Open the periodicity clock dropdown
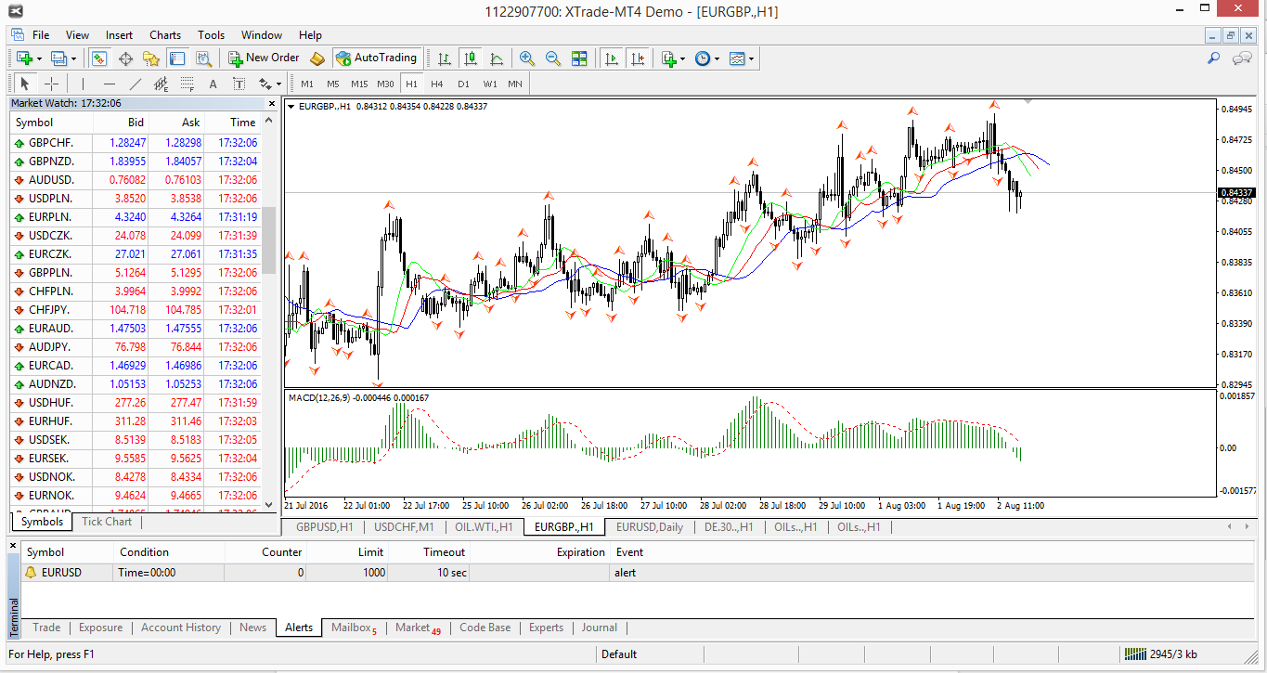 (x=716, y=58)
